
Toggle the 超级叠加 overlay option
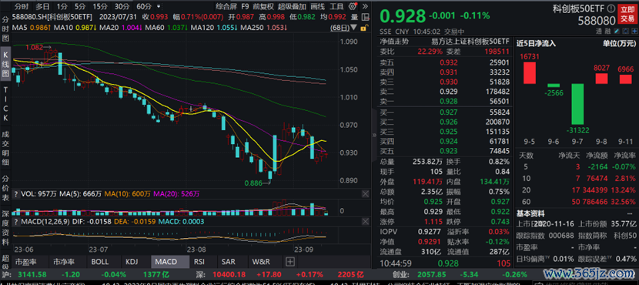tap(292, 6)
